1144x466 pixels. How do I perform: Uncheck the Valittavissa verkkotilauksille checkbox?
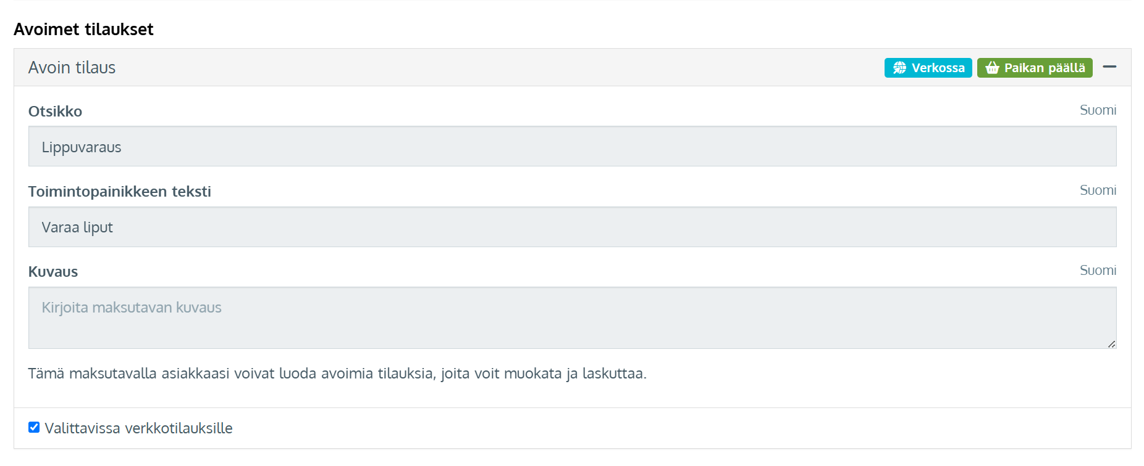[x=34, y=427]
